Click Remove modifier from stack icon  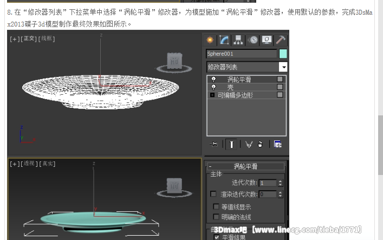click(x=261, y=144)
